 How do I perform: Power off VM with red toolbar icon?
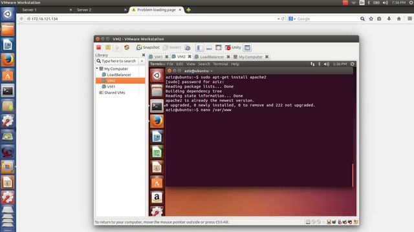point(98,47)
